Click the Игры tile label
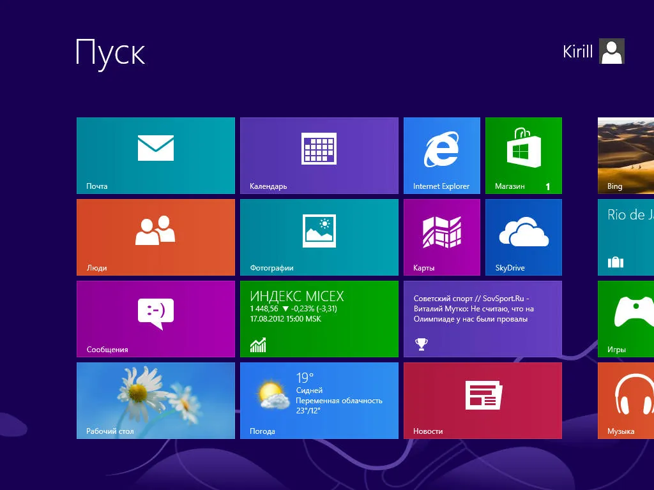Screen dimensions: 654x490 (x=616, y=350)
